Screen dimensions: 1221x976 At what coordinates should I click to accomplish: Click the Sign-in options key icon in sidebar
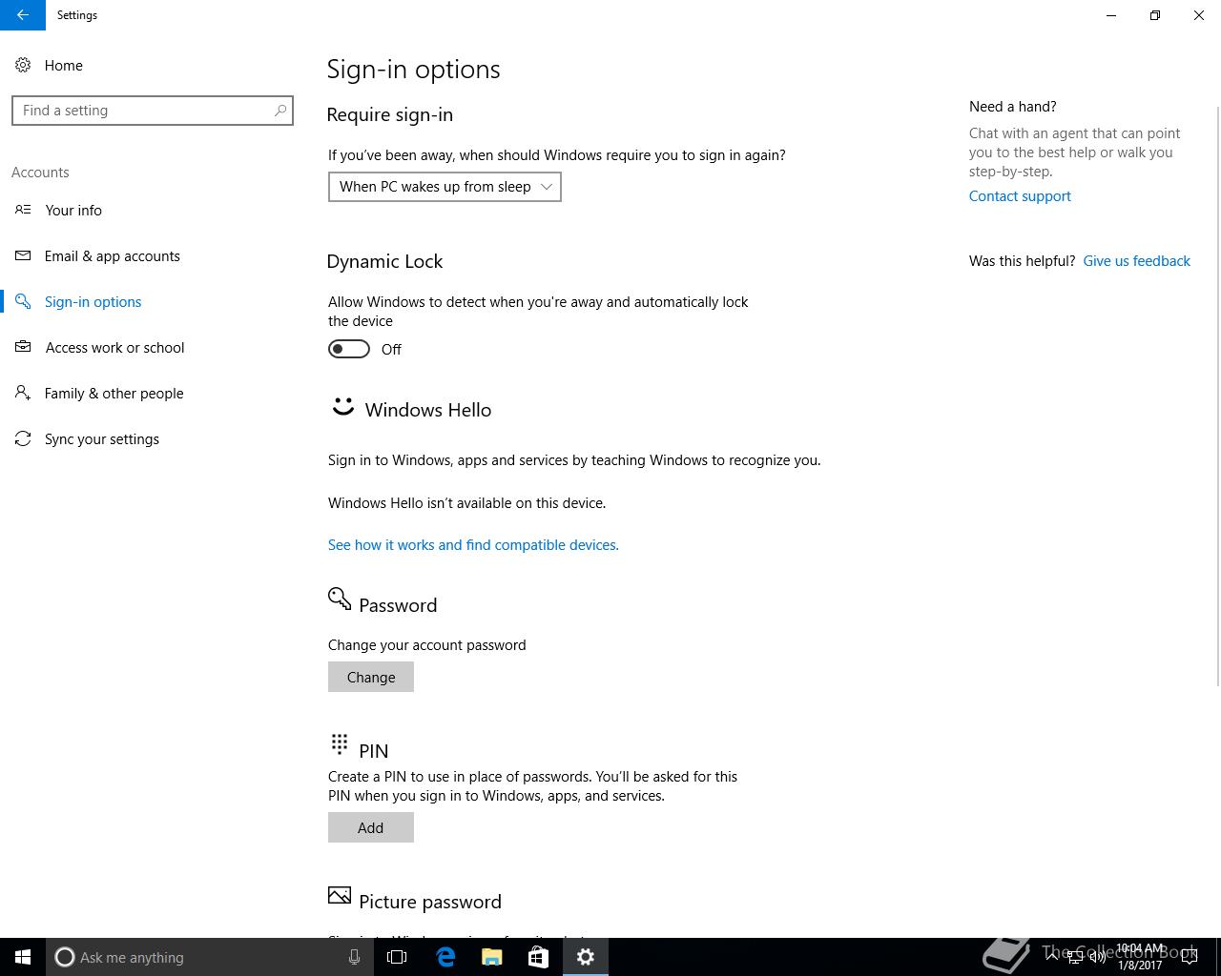click(x=23, y=301)
